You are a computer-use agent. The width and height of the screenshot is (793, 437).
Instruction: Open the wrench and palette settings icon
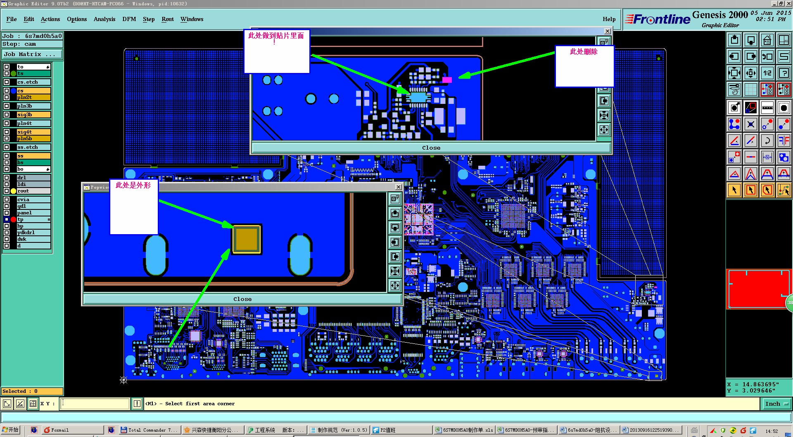pos(734,89)
